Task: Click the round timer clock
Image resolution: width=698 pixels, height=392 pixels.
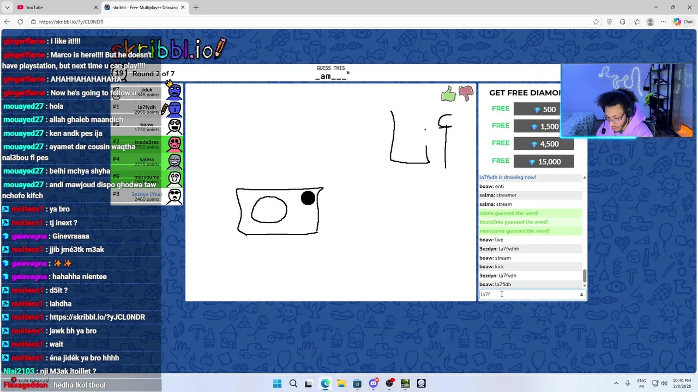Action: [119, 73]
